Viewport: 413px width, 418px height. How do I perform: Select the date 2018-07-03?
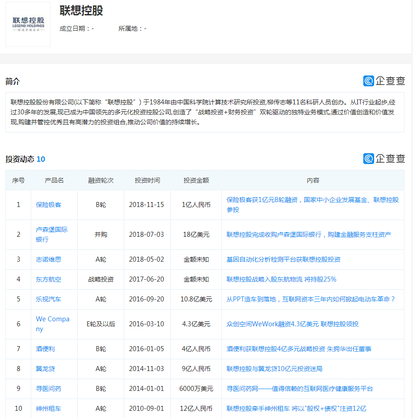pyautogui.click(x=146, y=235)
